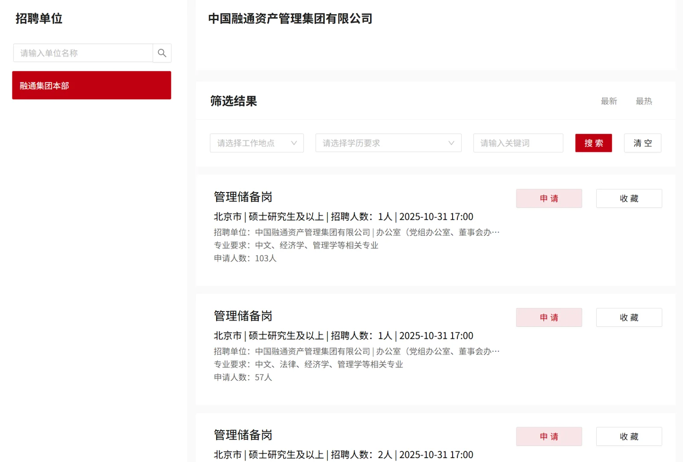Open 管理储备岗 title with 57 applicants

pyautogui.click(x=243, y=316)
